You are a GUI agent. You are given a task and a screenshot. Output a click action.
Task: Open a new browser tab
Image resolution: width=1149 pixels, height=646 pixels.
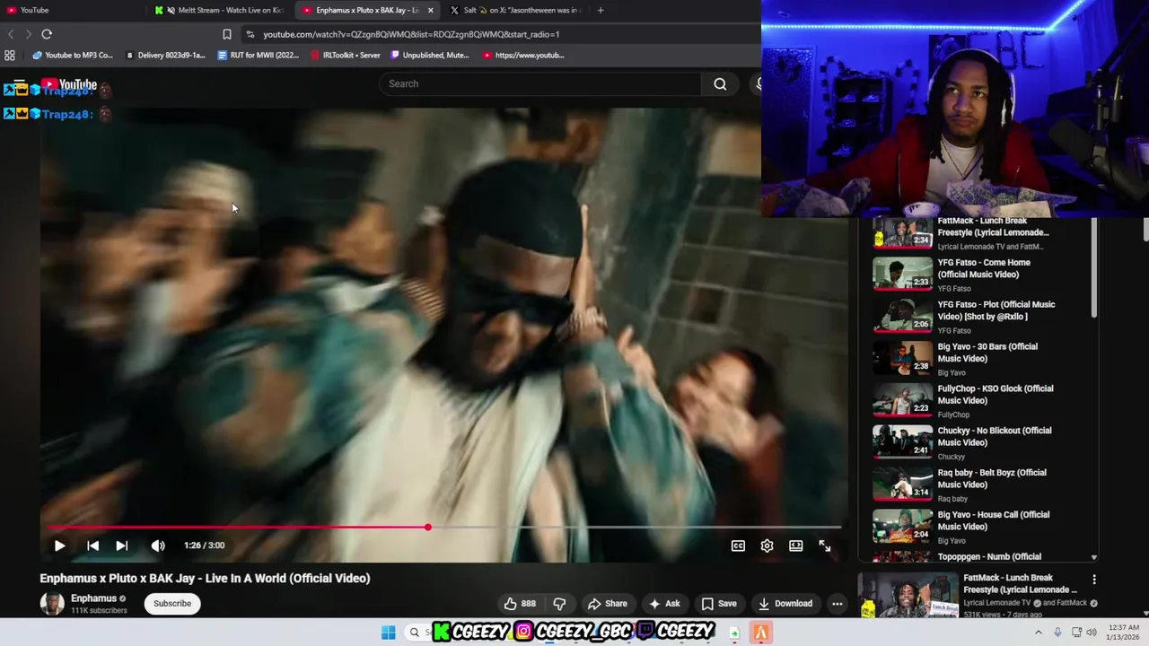coord(601,10)
